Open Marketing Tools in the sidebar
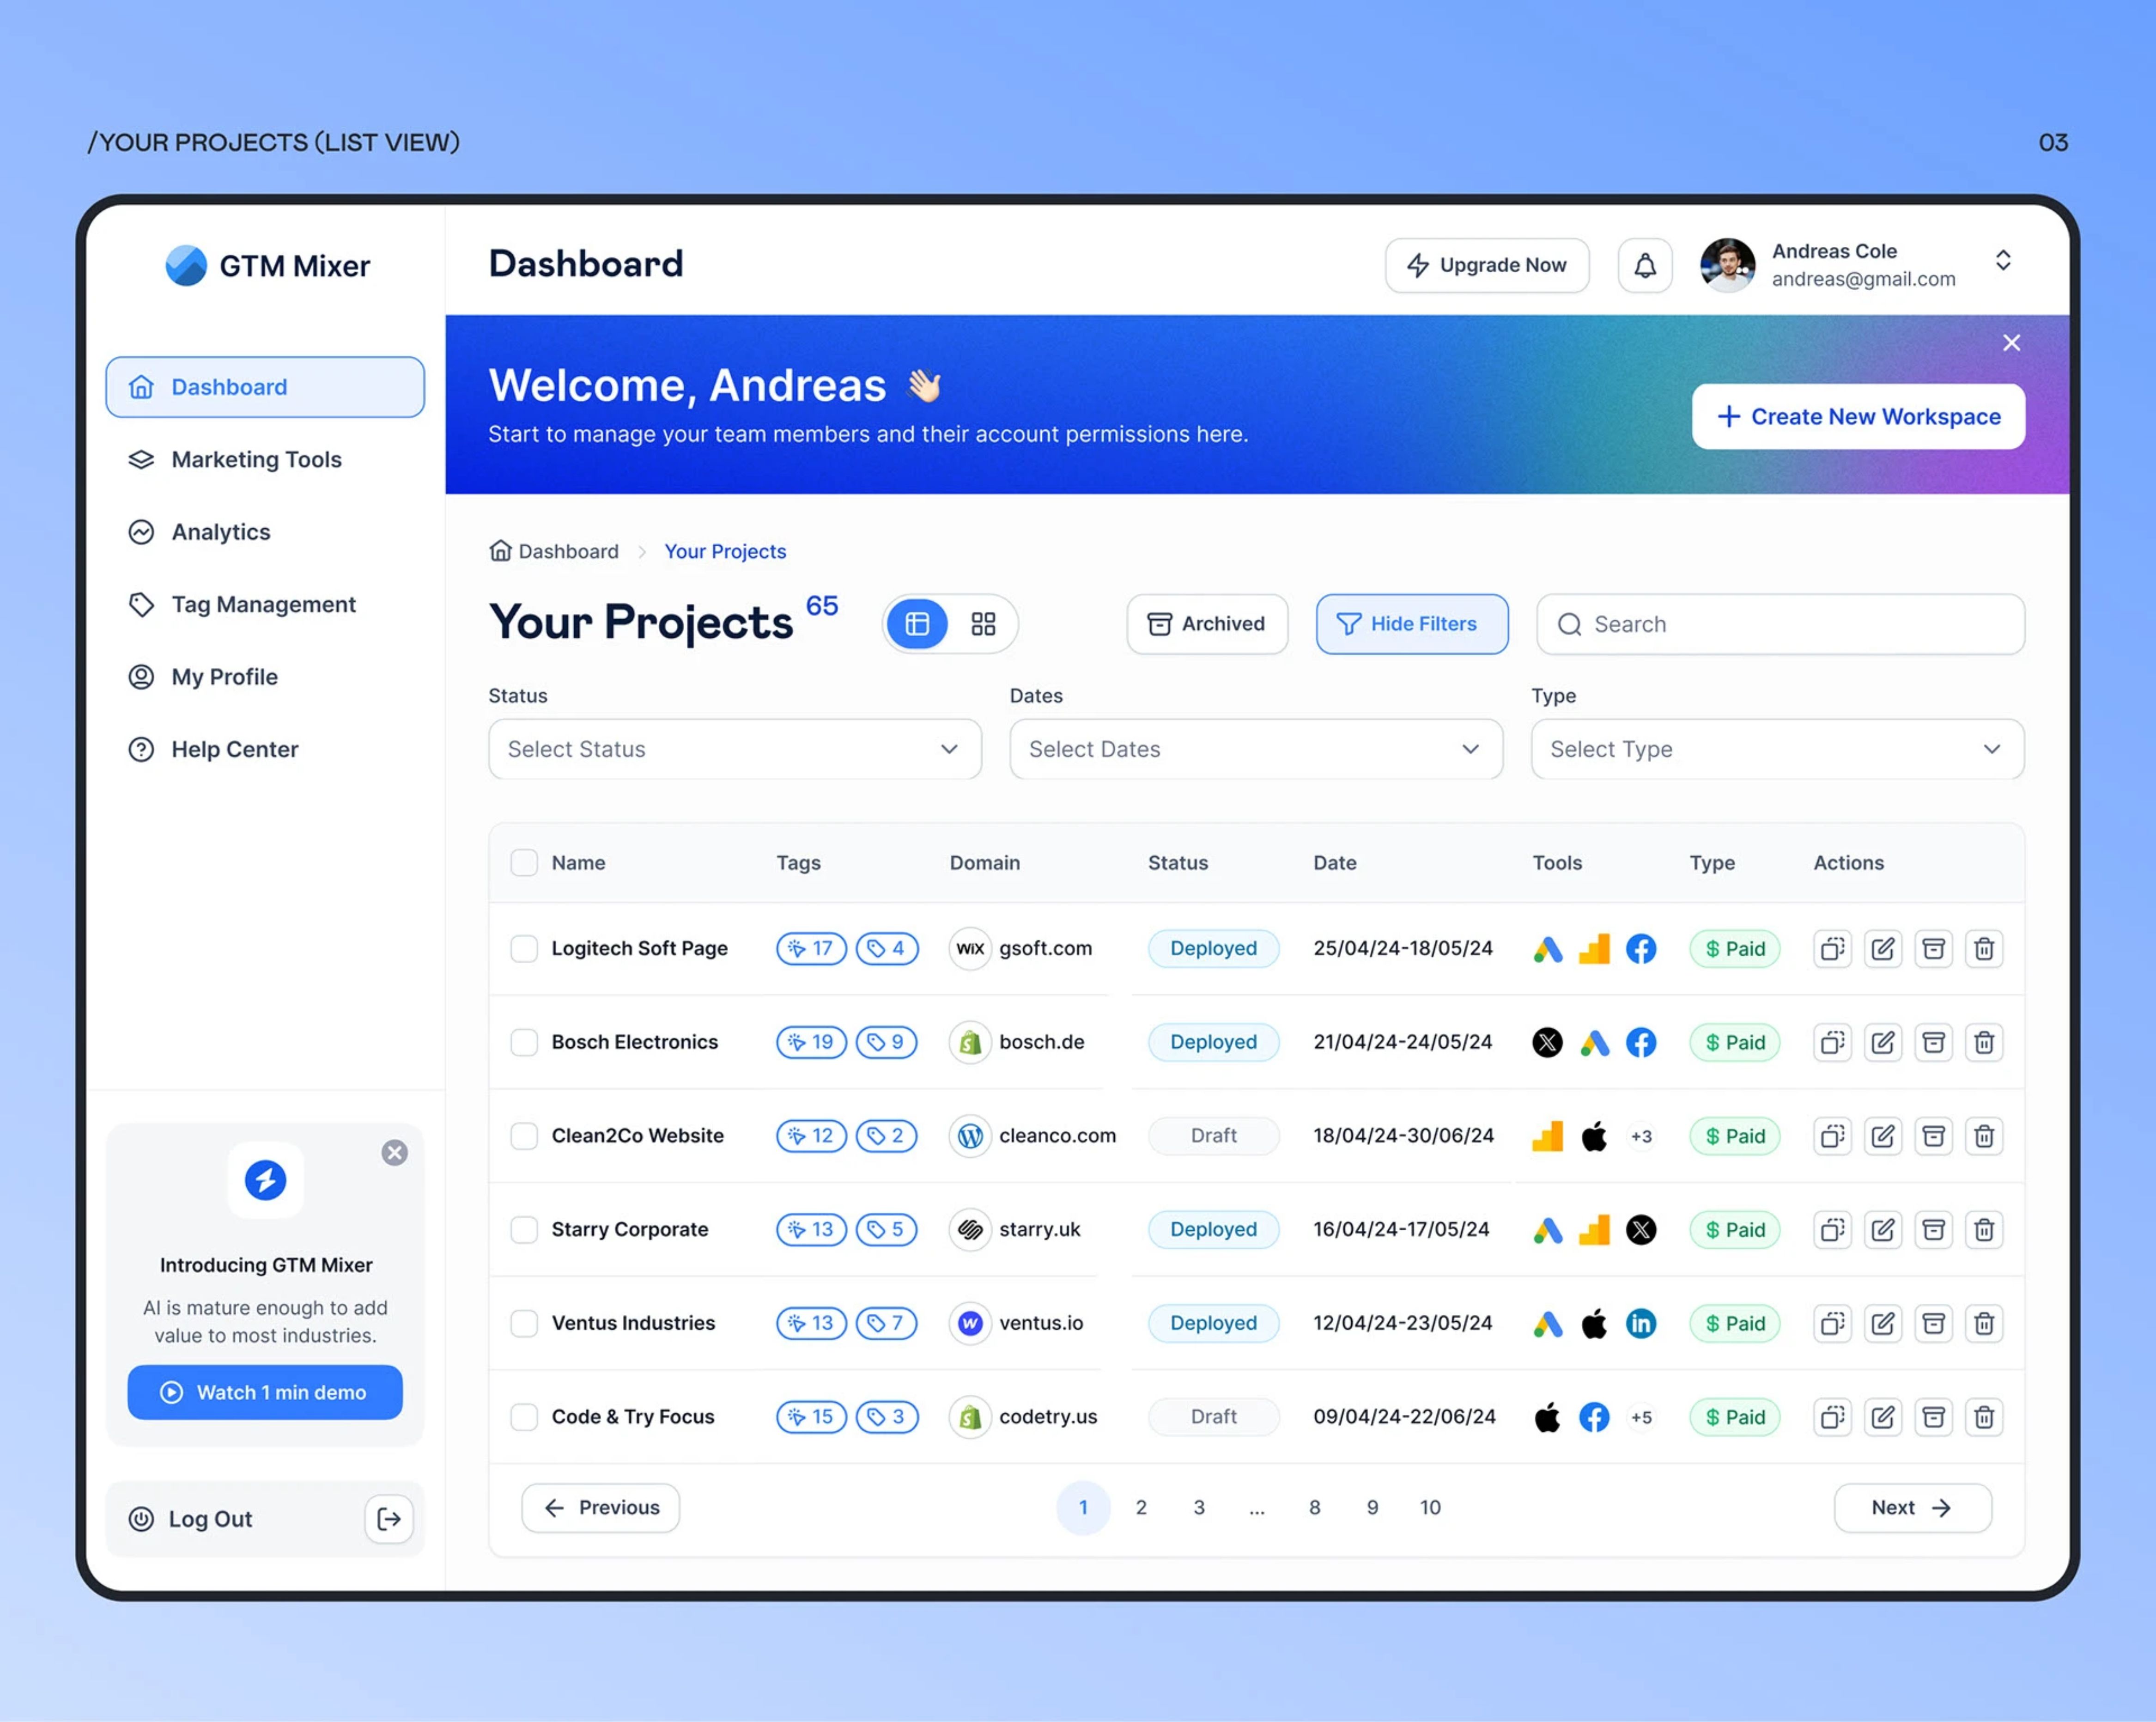 pyautogui.click(x=256, y=459)
